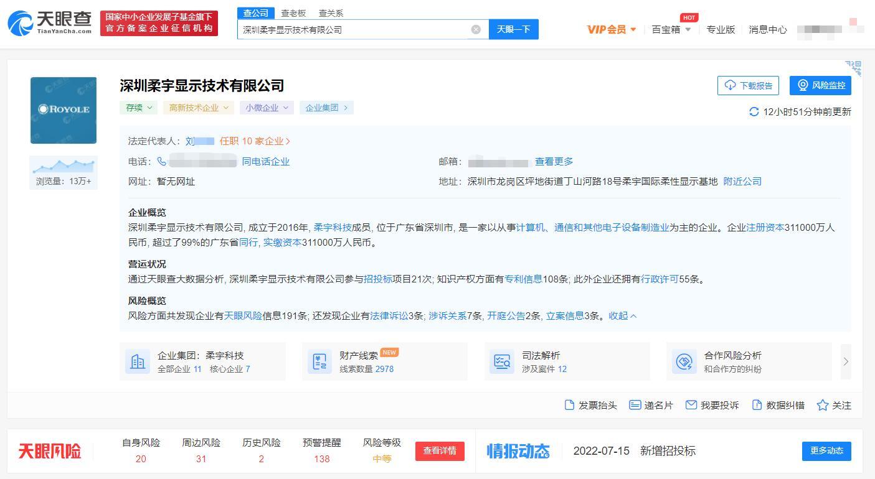Click the 风险监控 button
Screen dimensions: 875x479
click(x=820, y=85)
